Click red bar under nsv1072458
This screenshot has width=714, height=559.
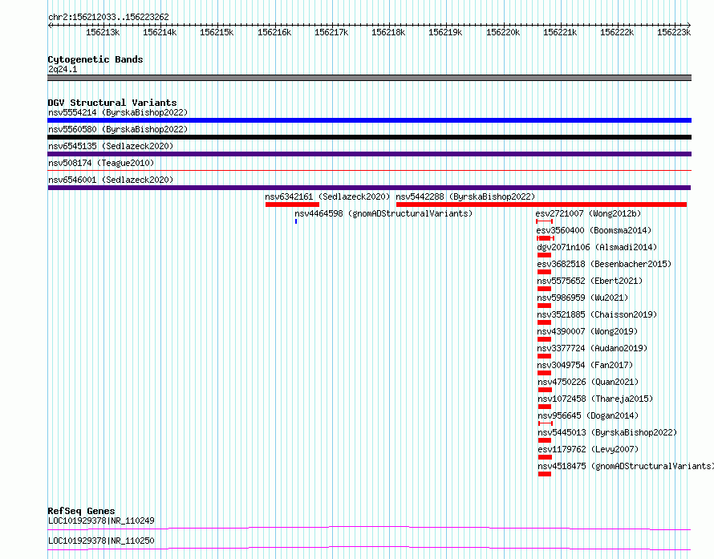click(545, 407)
